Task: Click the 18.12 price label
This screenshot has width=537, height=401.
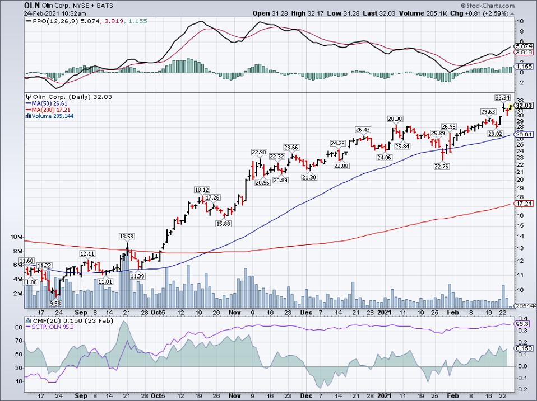Action: (202, 190)
